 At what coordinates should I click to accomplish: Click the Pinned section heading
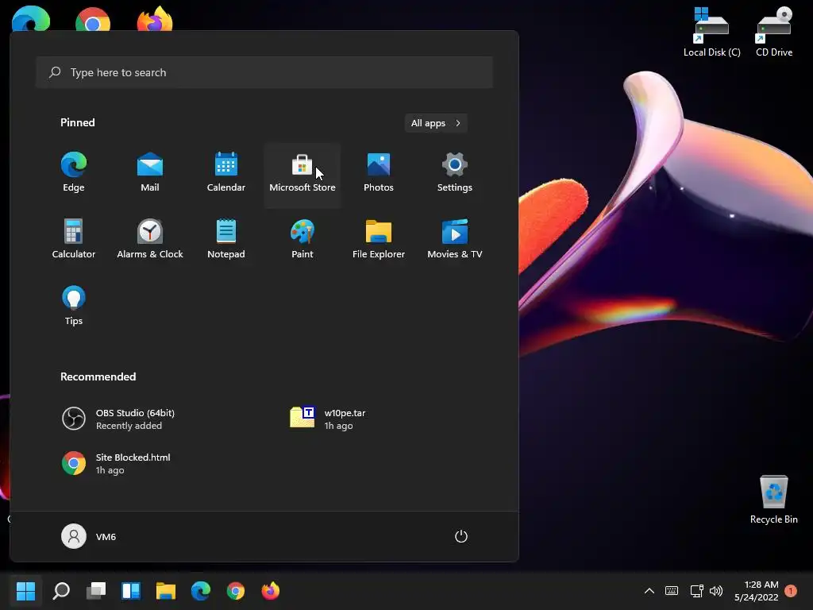click(x=78, y=122)
